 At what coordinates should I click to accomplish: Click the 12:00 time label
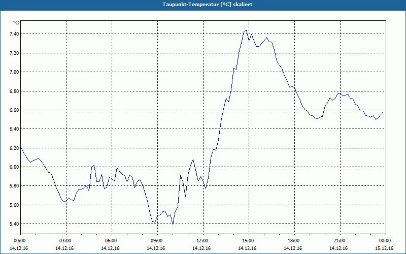coord(202,241)
